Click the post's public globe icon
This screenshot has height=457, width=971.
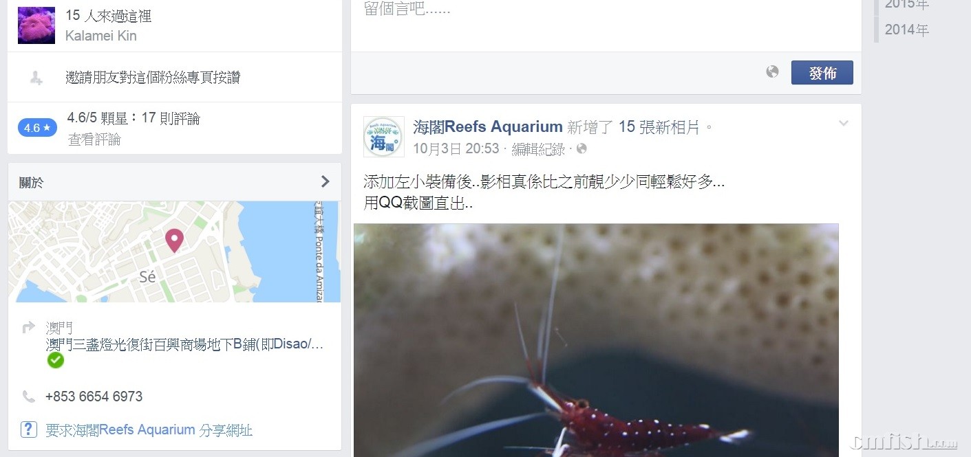pos(581,149)
